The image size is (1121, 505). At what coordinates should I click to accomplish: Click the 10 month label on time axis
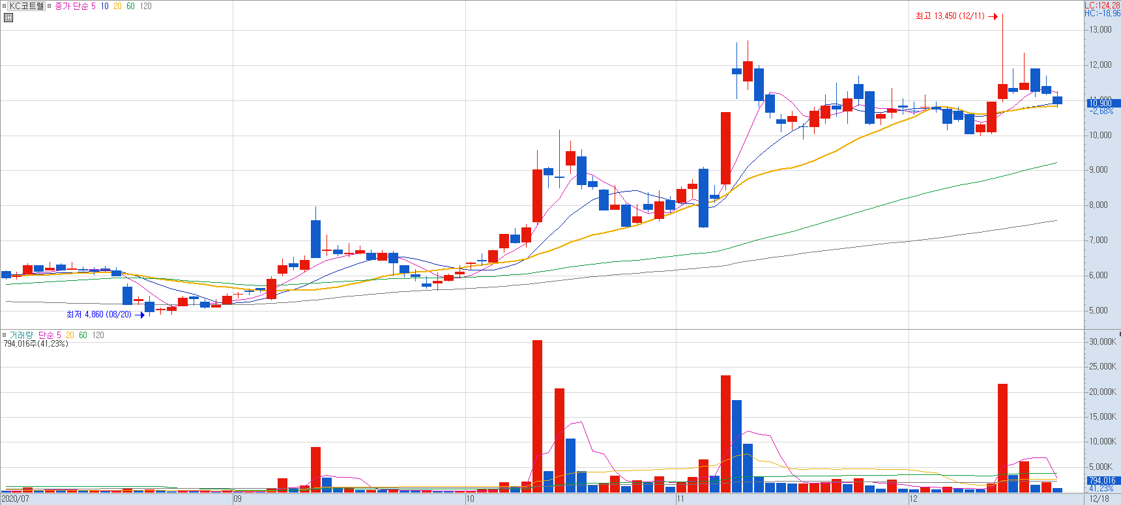click(x=470, y=499)
